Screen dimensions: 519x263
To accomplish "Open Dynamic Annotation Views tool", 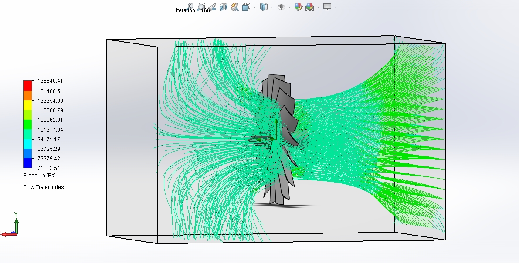I will [x=235, y=7].
